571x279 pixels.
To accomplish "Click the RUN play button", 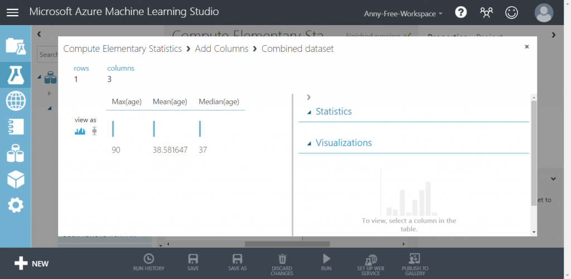I will pyautogui.click(x=326, y=263).
